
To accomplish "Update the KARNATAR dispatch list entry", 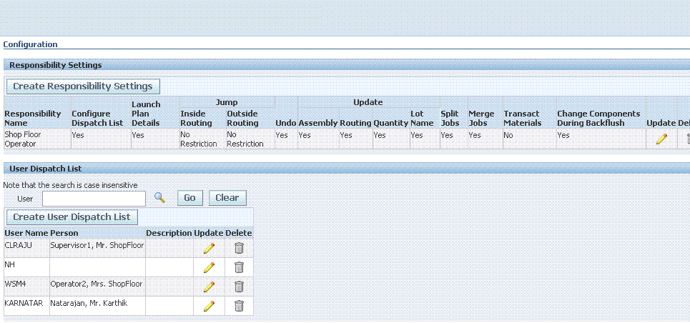I will coord(209,306).
